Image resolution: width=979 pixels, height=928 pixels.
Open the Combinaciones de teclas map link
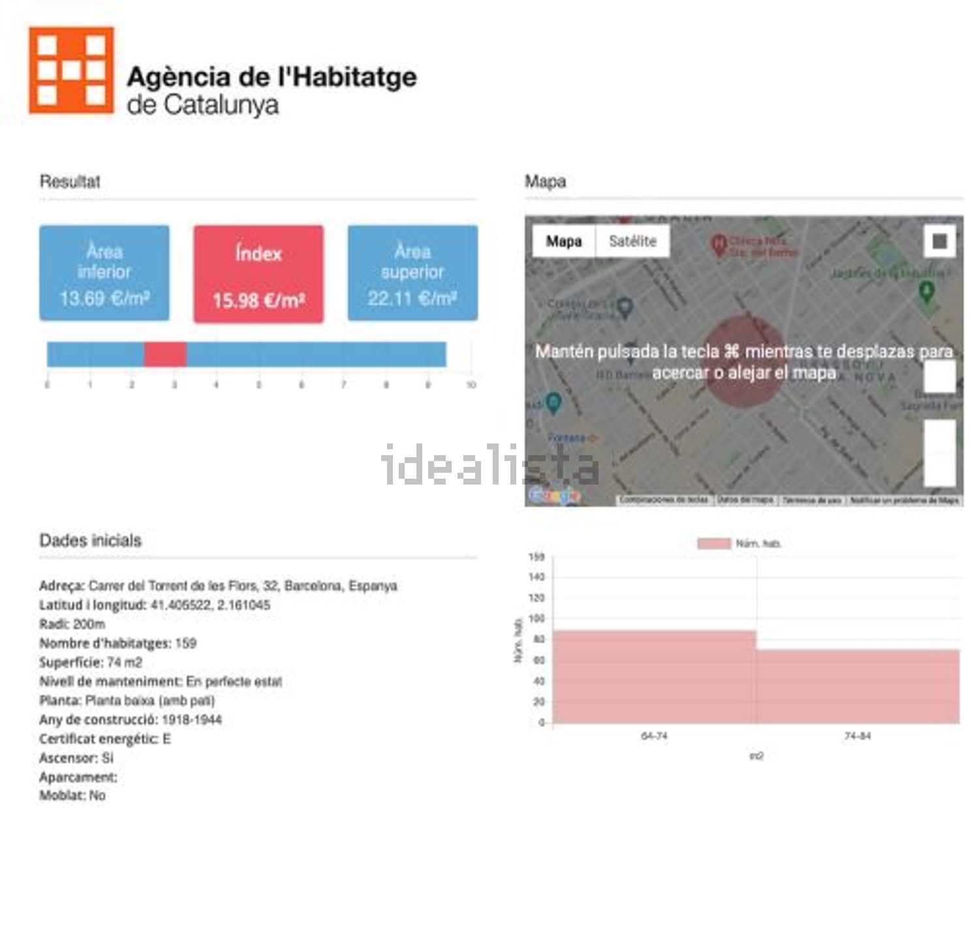(x=664, y=500)
